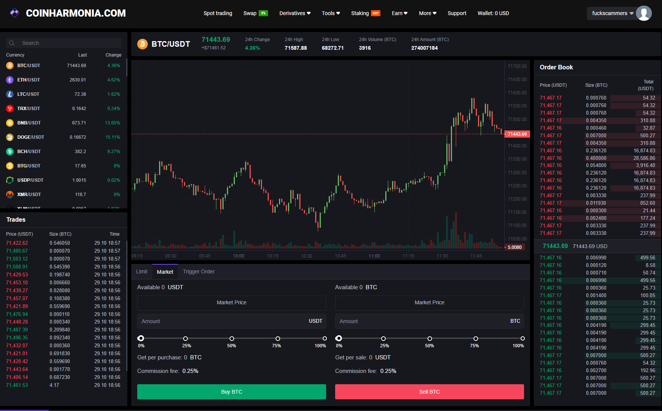Focus the buy Amount USDT field
Viewport: 662px width, 411px height.
(x=231, y=321)
